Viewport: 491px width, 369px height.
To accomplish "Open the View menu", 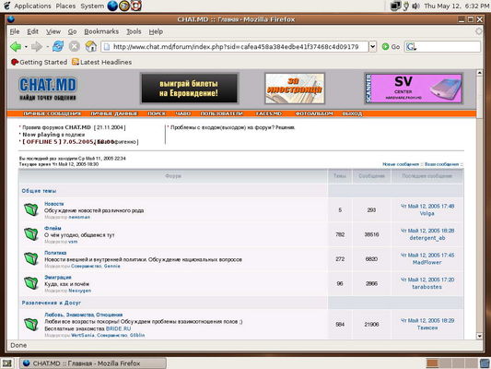I will (x=53, y=31).
